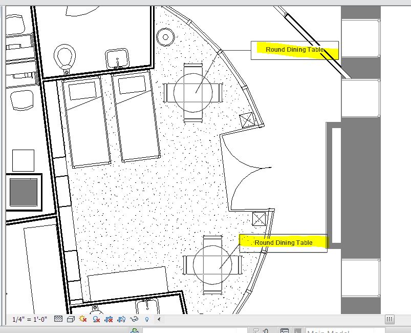Open Temporary Hide/Isolate sunglasses icon
The image size is (411, 333).
coord(134,319)
